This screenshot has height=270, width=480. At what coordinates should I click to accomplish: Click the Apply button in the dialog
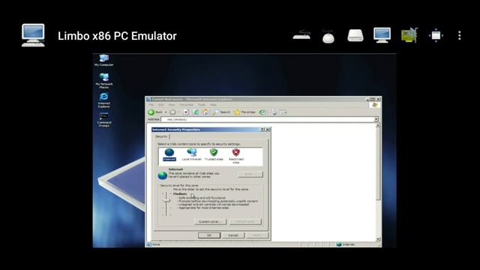[x=257, y=235]
